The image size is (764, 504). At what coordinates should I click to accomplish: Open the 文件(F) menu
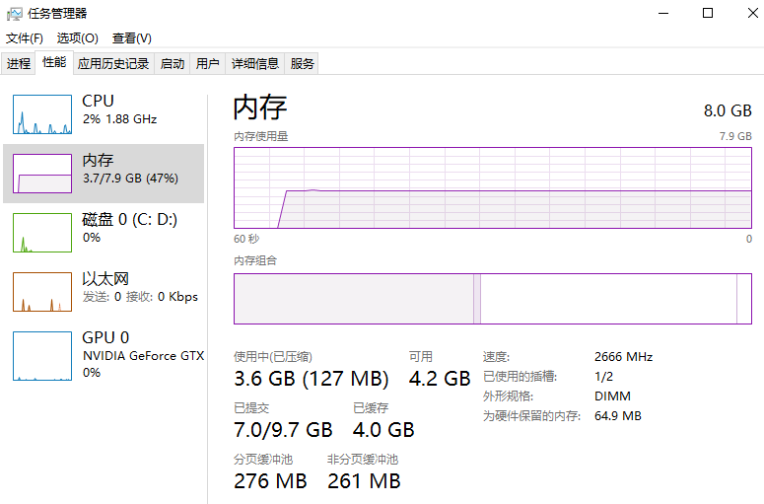[x=25, y=38]
